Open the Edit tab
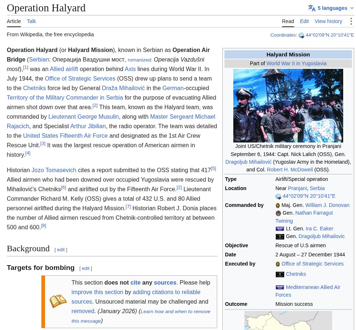356x330 pixels. pyautogui.click(x=304, y=21)
